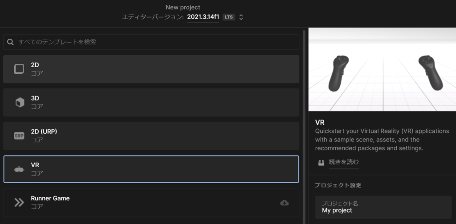Click the VR heading in details panel

click(x=320, y=122)
